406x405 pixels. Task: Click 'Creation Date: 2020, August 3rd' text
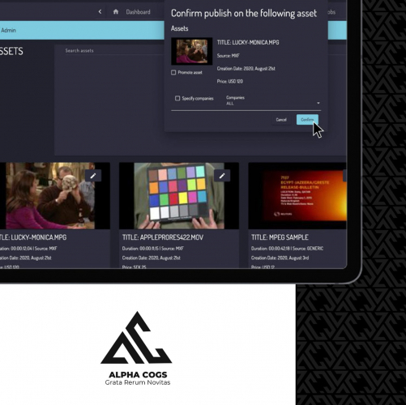point(280,258)
